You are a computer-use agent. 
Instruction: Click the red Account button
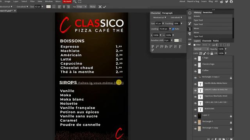(67, 2)
